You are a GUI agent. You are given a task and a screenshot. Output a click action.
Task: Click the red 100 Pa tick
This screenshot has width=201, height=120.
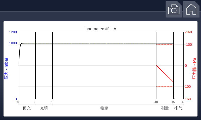tap(188, 86)
